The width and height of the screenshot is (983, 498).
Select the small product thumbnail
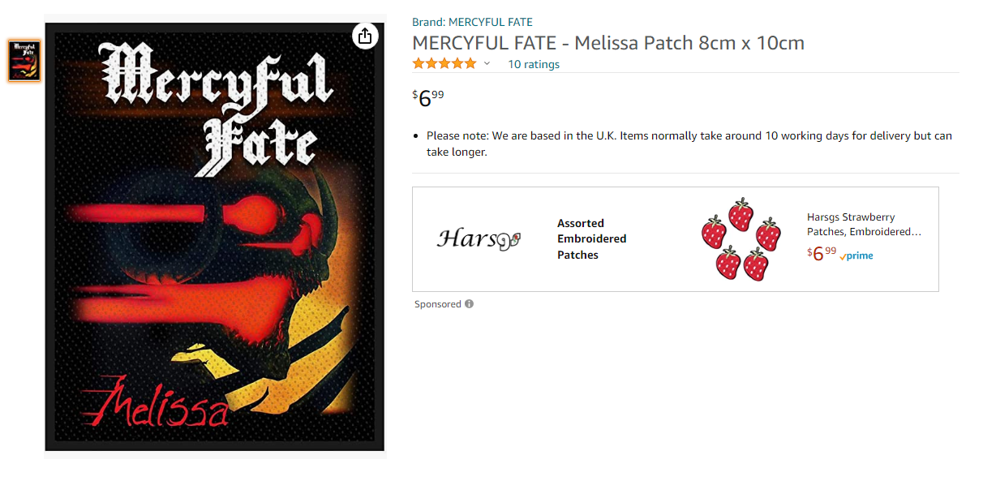pos(24,60)
